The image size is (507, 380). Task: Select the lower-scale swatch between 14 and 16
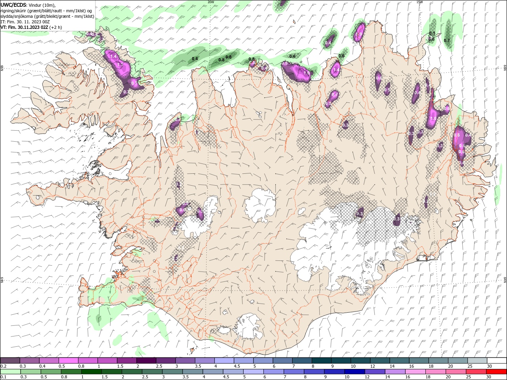pos(395,372)
